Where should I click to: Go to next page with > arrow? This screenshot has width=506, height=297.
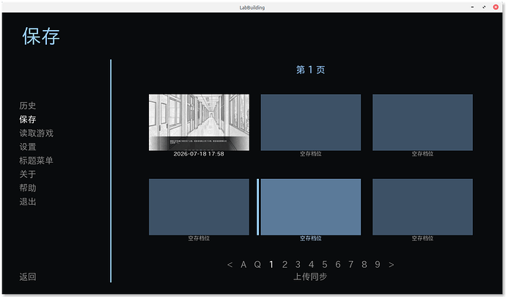391,265
